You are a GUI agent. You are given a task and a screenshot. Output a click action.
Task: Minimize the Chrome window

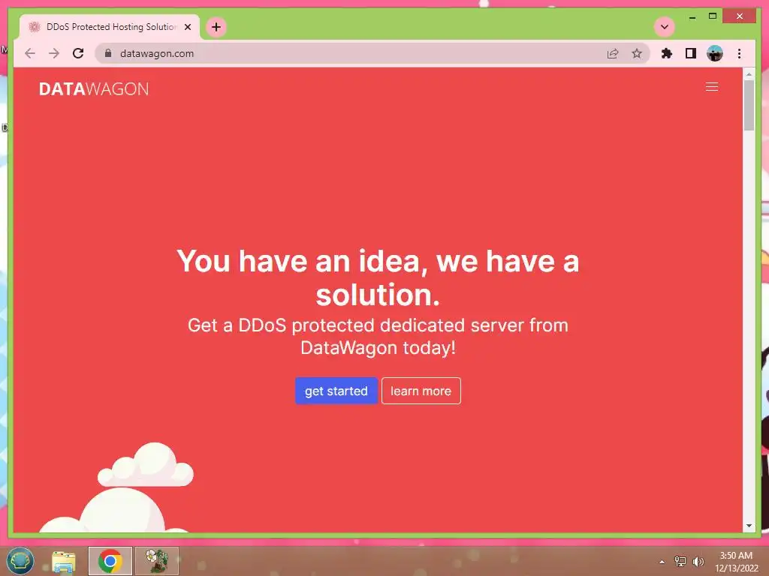[x=692, y=16]
